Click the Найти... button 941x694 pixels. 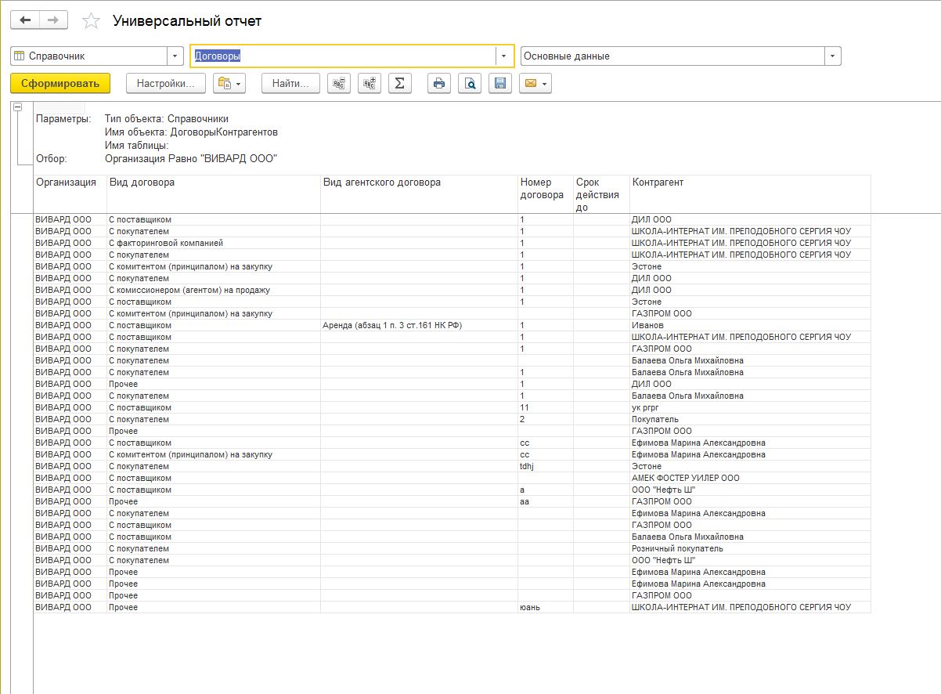[x=290, y=83]
